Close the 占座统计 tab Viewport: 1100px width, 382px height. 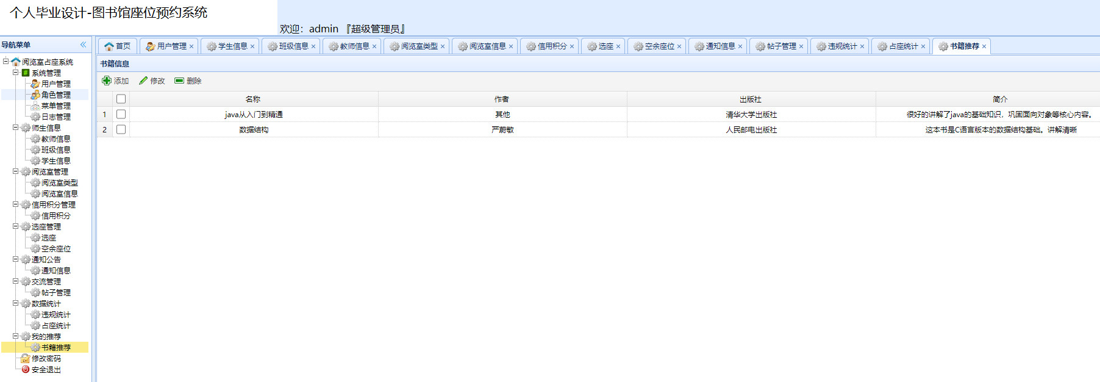click(923, 46)
